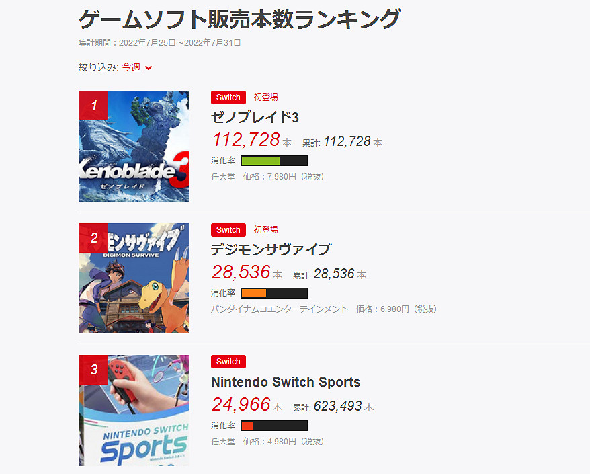Screen dimensions: 590x474
Task: Open the Nintendo Switch Sports title link
Action: (x=286, y=381)
